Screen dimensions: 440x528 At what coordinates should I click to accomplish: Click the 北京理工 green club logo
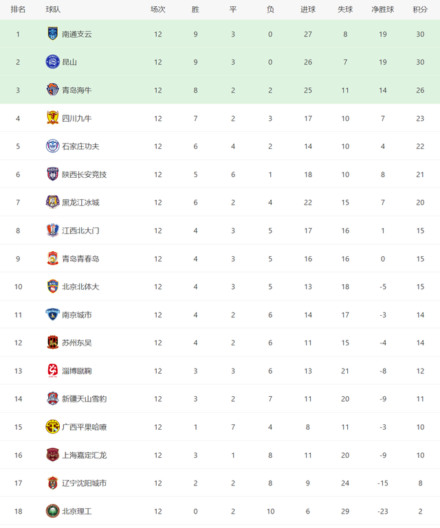pos(53,511)
